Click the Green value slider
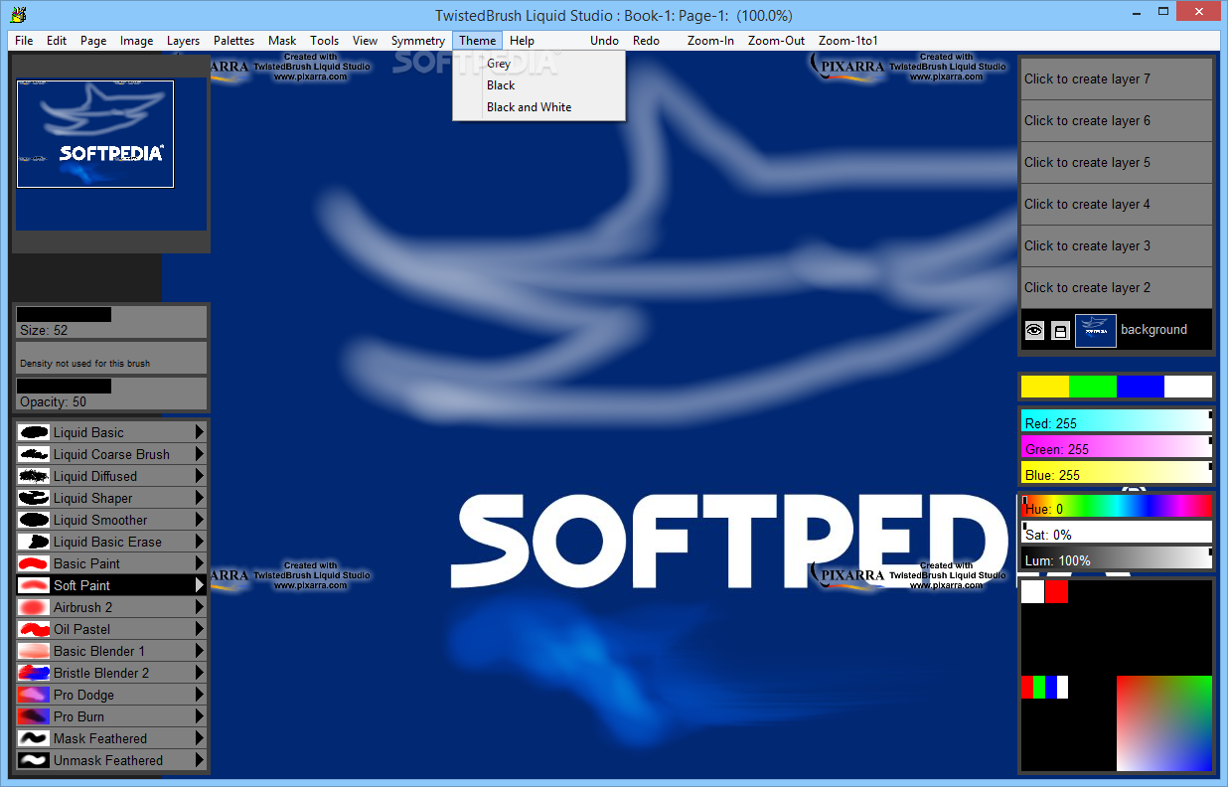This screenshot has height=787, width=1228. (x=1117, y=447)
